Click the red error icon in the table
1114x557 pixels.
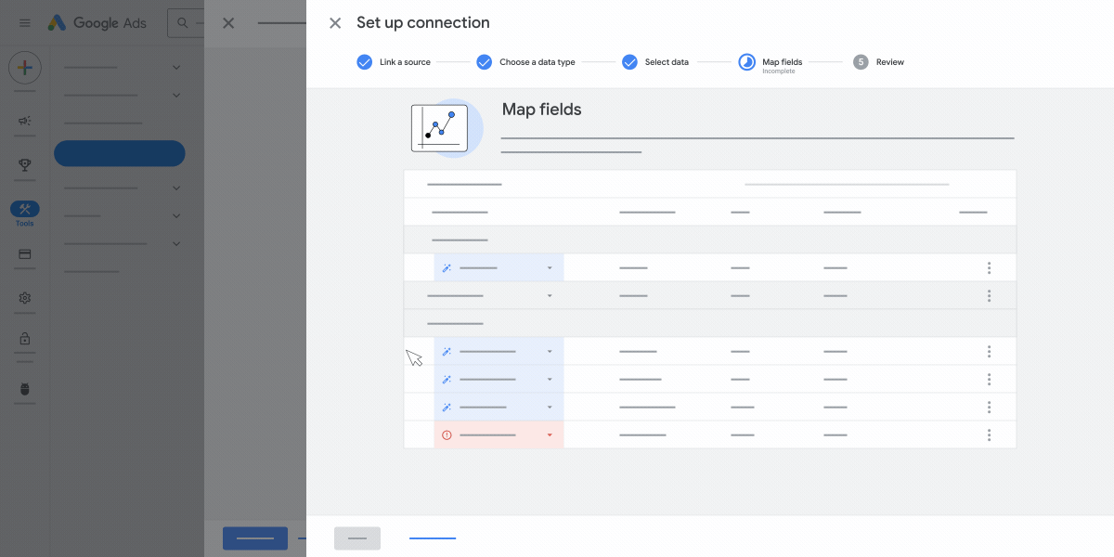click(x=447, y=434)
